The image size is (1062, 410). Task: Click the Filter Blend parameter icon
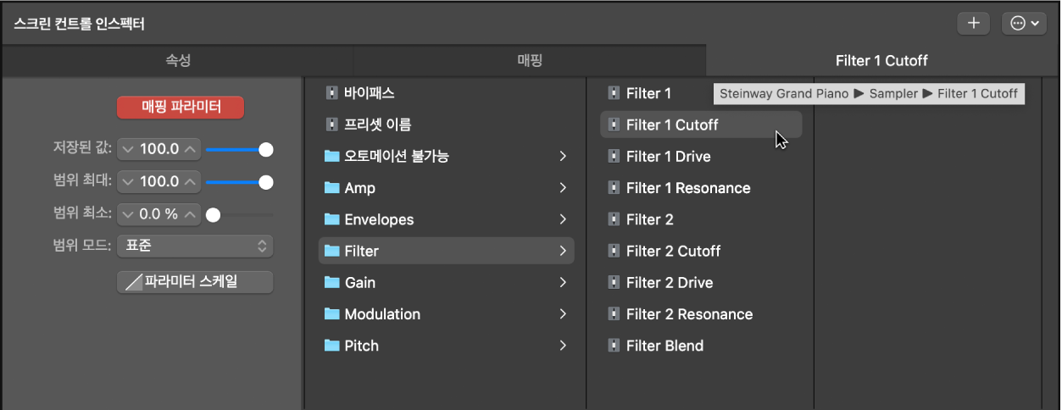pyautogui.click(x=613, y=346)
